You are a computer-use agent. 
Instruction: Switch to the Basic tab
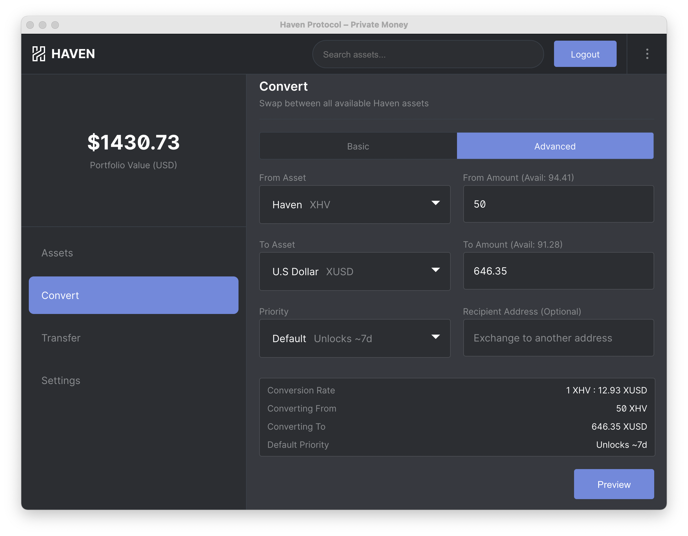point(358,146)
